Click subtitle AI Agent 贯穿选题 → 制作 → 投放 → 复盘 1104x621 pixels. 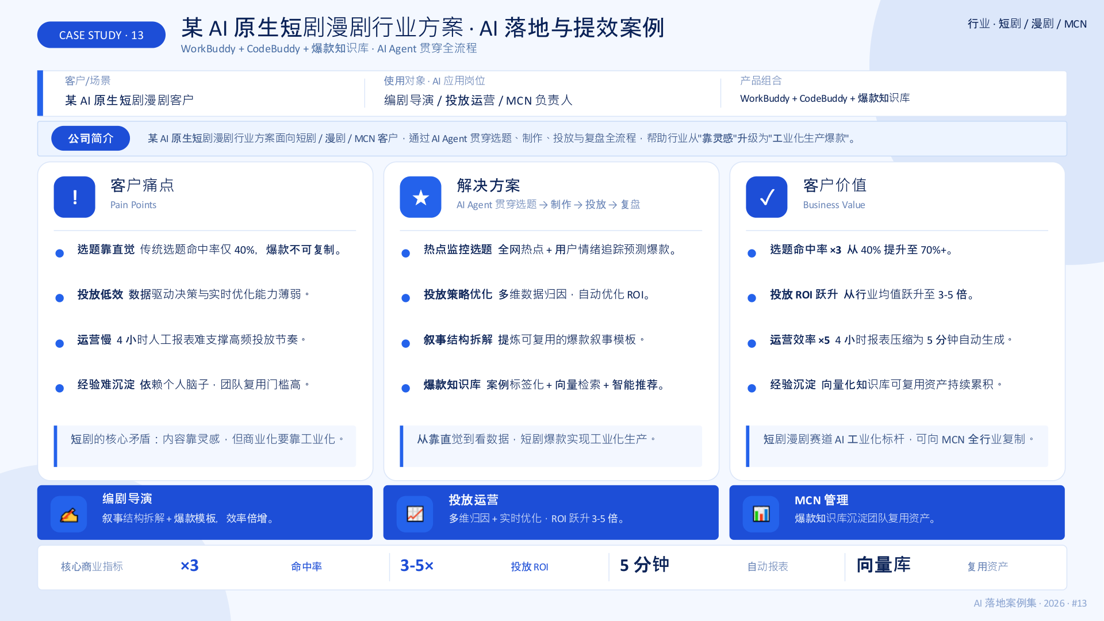(548, 205)
